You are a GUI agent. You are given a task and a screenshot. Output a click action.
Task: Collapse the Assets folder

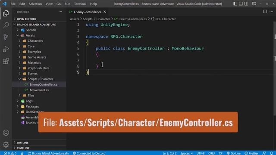(39, 35)
